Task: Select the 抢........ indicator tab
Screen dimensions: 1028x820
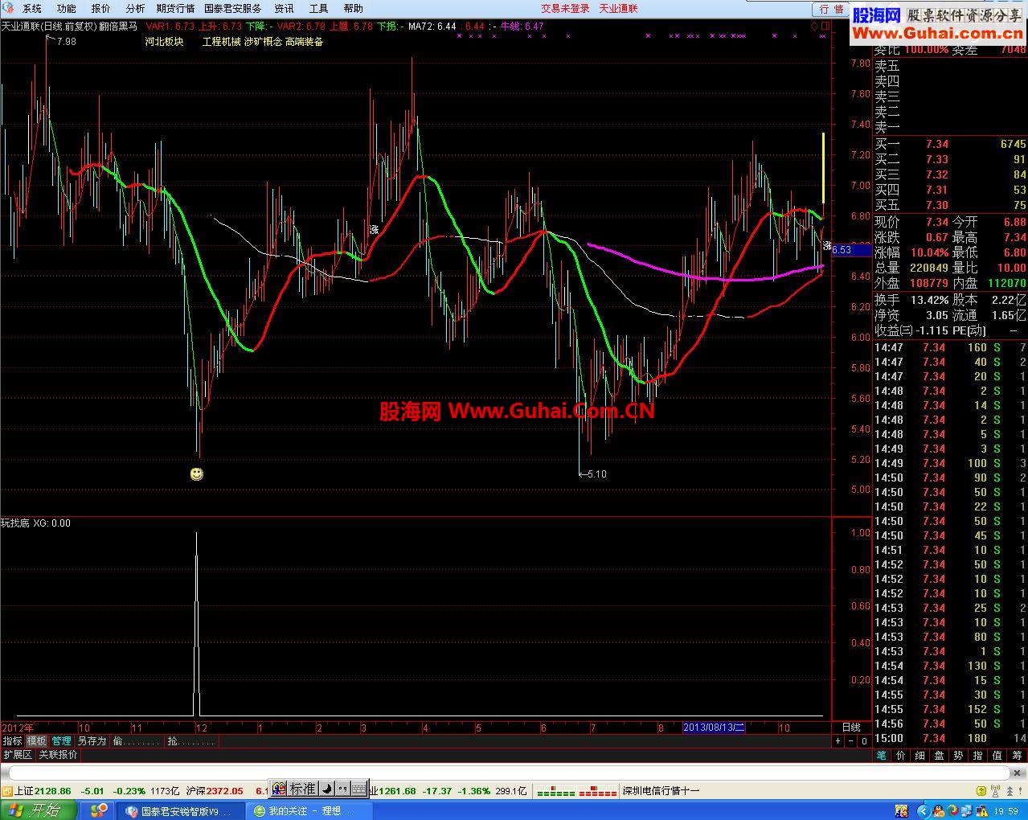Action: tap(190, 741)
